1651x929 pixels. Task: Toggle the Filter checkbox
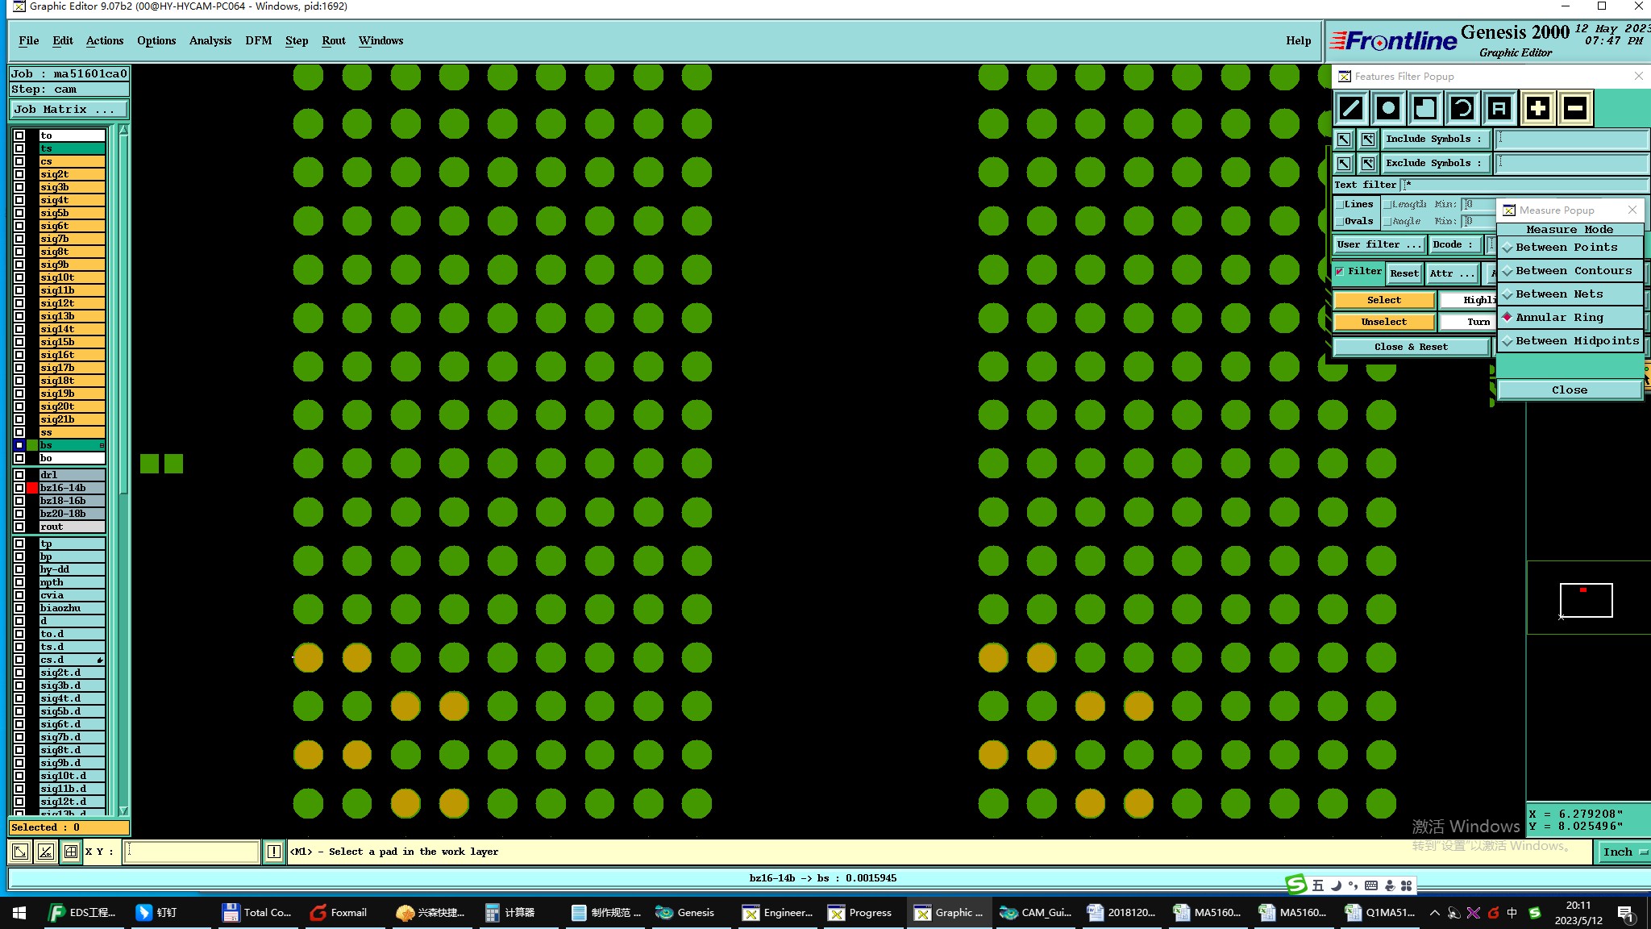click(1340, 272)
